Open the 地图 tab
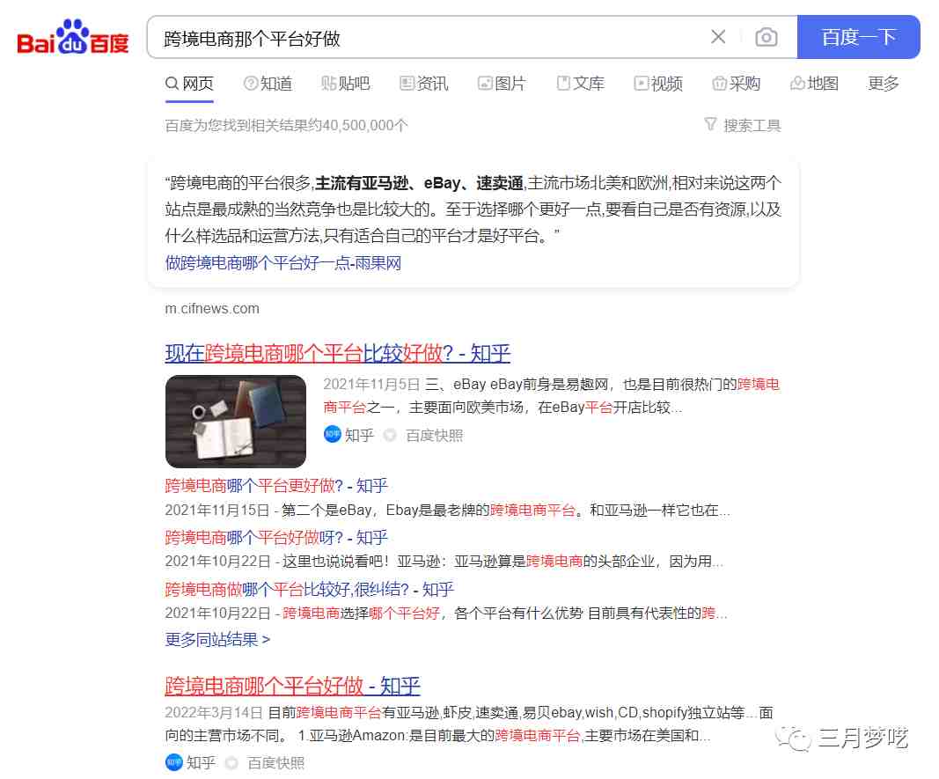The image size is (939, 779). point(814,84)
